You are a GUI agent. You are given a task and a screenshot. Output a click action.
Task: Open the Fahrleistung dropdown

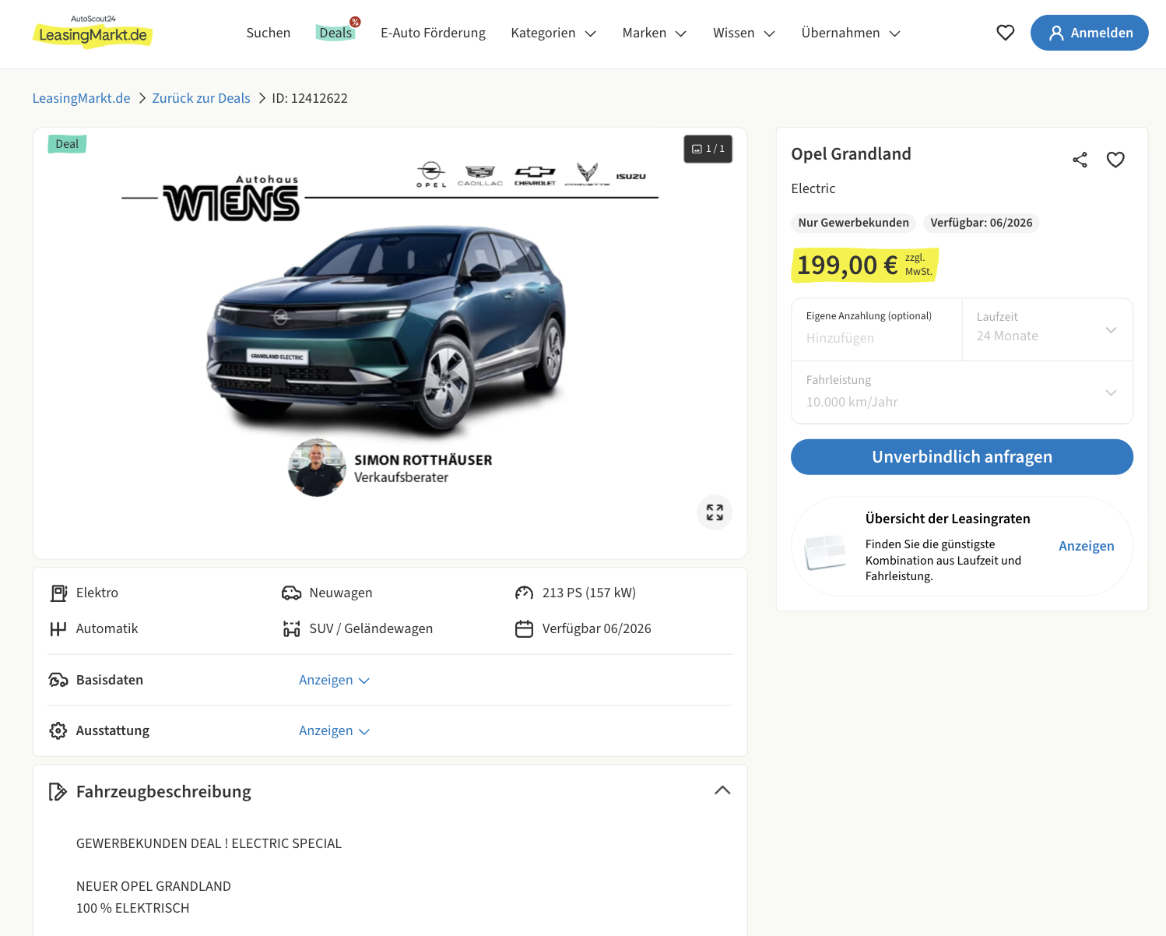[961, 392]
